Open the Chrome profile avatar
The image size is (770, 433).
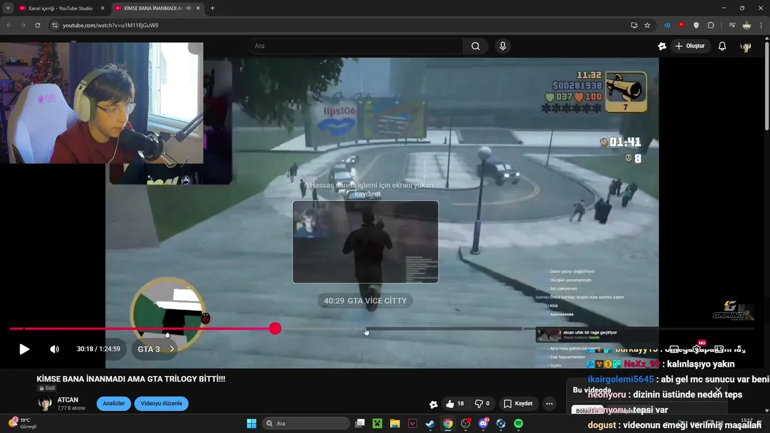pos(747,25)
